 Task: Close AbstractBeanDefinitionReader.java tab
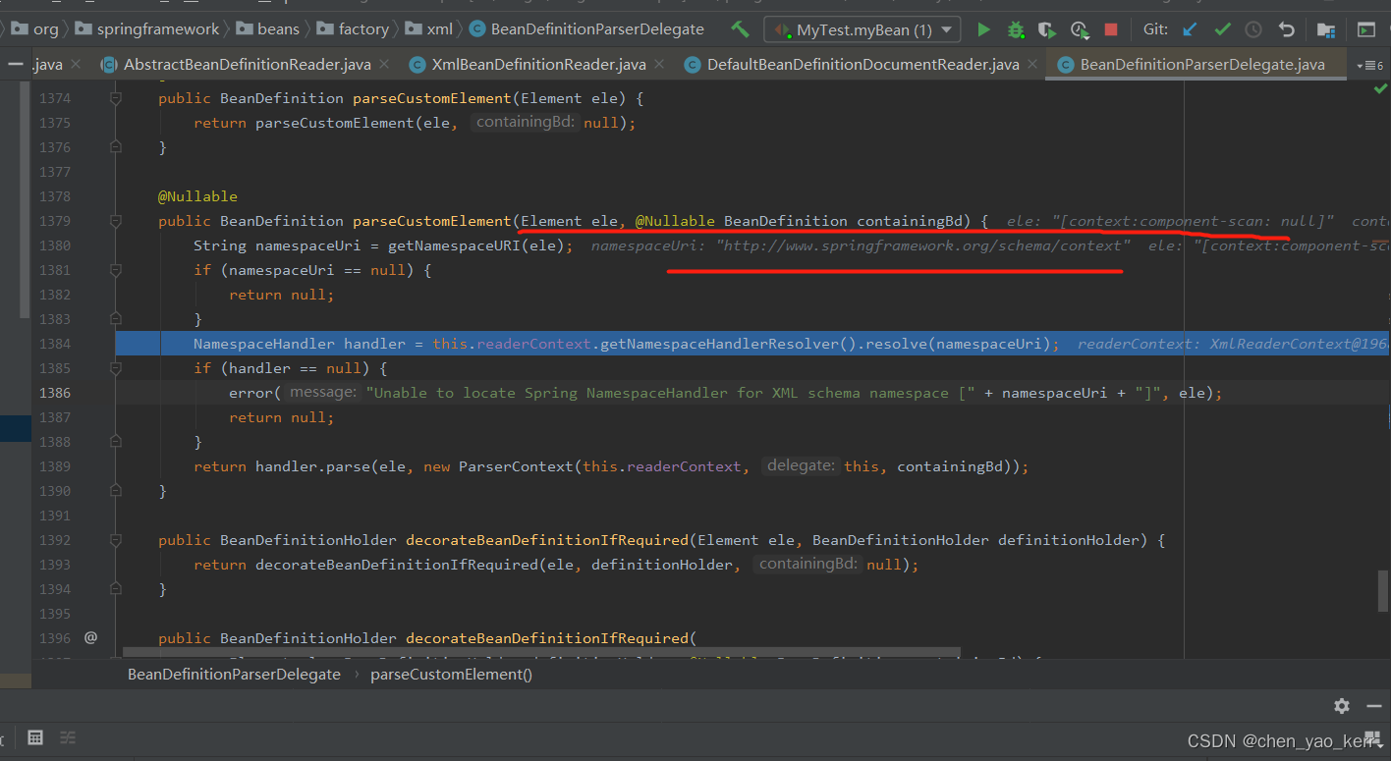[383, 65]
